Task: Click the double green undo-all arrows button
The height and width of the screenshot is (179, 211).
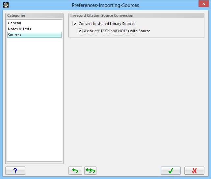Action: pyautogui.click(x=90, y=170)
